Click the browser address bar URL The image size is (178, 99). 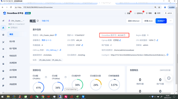point(38,7)
